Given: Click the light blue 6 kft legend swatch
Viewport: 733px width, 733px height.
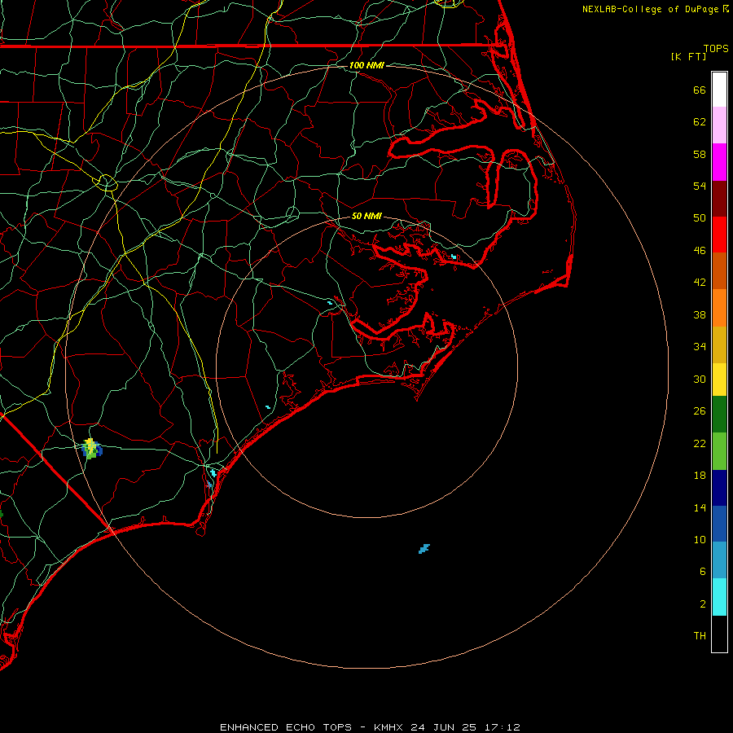Looking at the screenshot, I should pyautogui.click(x=719, y=560).
